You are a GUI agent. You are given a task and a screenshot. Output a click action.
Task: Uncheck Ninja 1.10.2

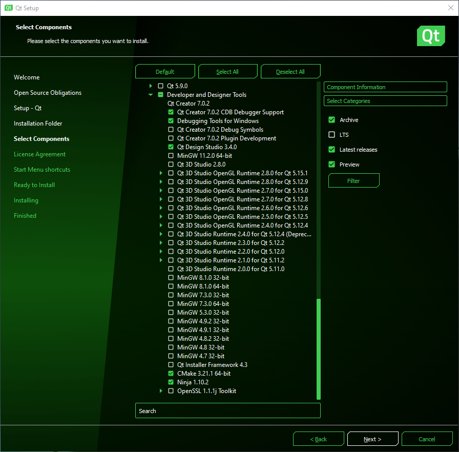pyautogui.click(x=171, y=382)
